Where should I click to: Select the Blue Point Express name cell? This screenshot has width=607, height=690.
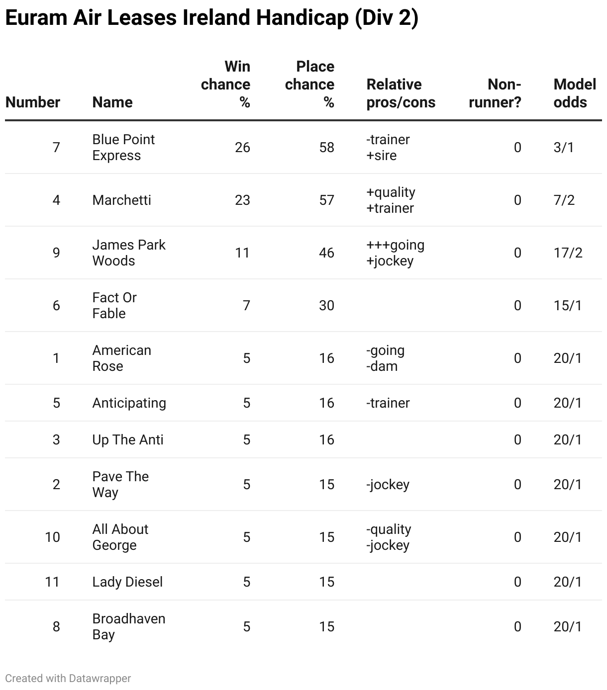coord(123,147)
